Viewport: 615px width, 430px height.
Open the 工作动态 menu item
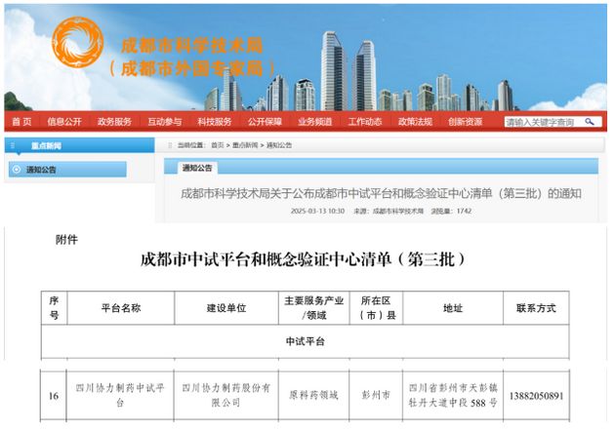click(x=365, y=122)
